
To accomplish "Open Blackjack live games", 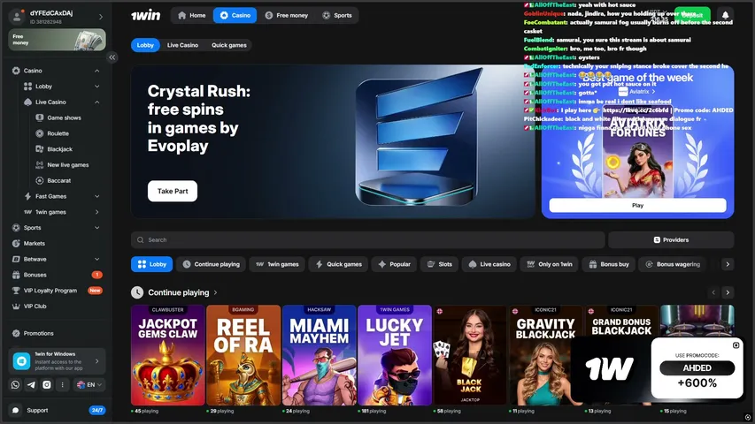I will [x=59, y=149].
